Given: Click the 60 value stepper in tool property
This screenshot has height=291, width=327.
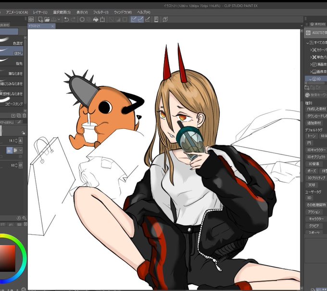Looking at the screenshot, I should pos(16,165).
